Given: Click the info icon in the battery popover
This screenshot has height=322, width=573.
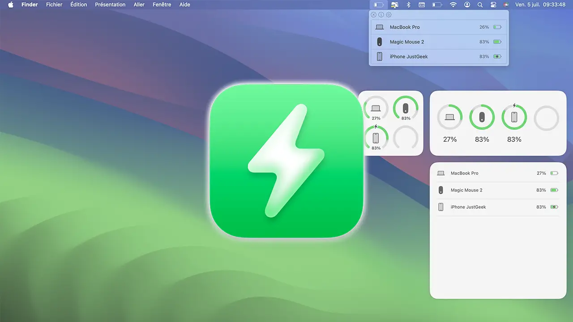Looking at the screenshot, I should (x=381, y=15).
